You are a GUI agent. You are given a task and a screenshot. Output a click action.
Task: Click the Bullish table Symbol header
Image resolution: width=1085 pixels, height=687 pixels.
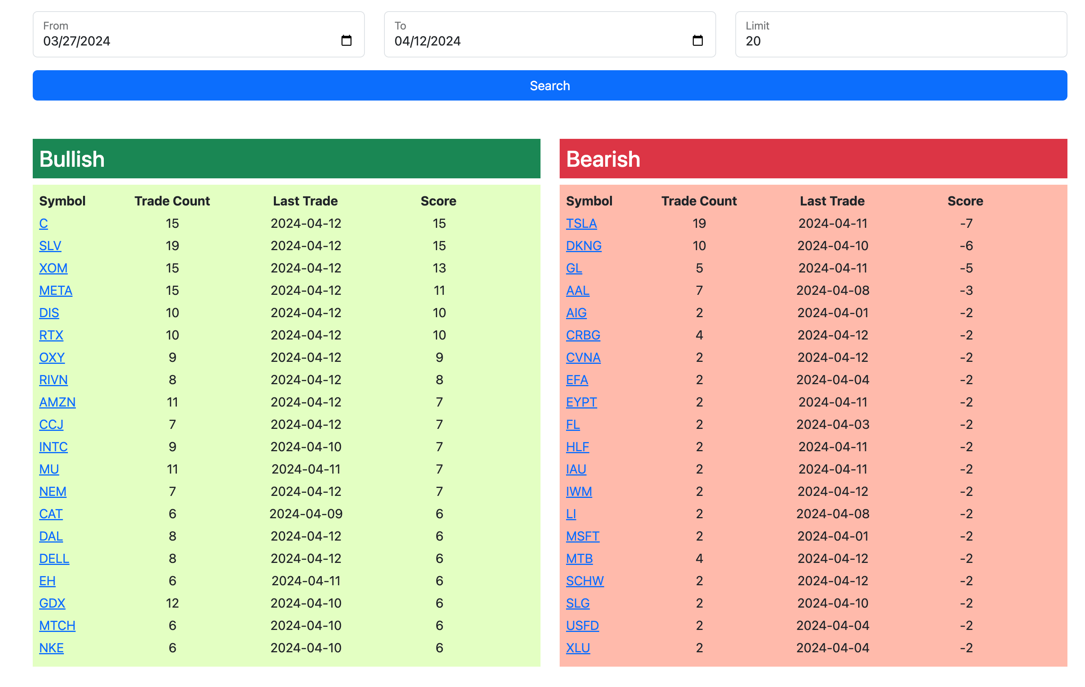click(x=62, y=201)
